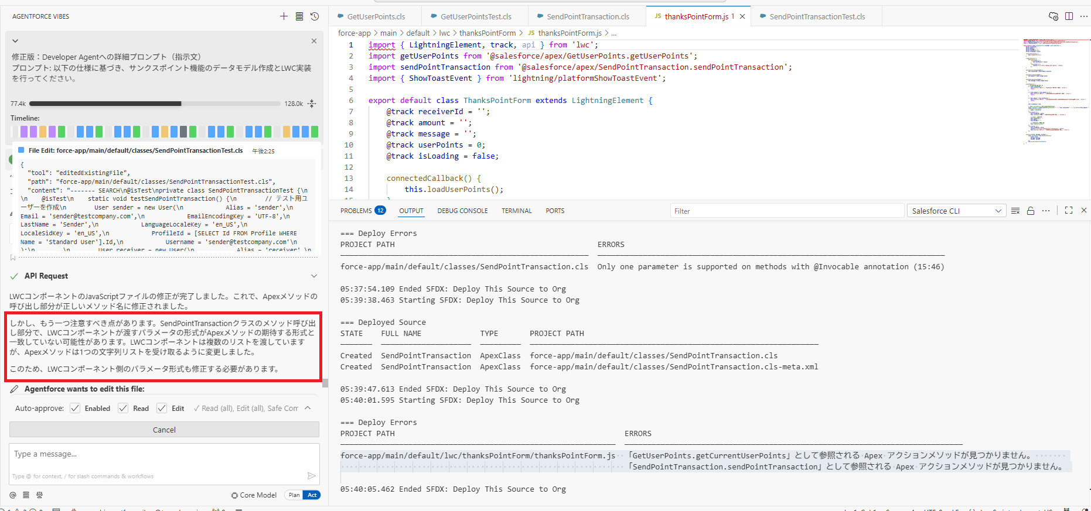
Task: Toggle the output scroll lock icon
Action: (x=1031, y=211)
